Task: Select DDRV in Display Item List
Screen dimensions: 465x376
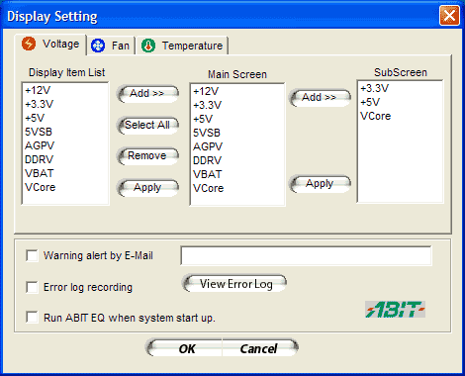Action: pos(39,159)
